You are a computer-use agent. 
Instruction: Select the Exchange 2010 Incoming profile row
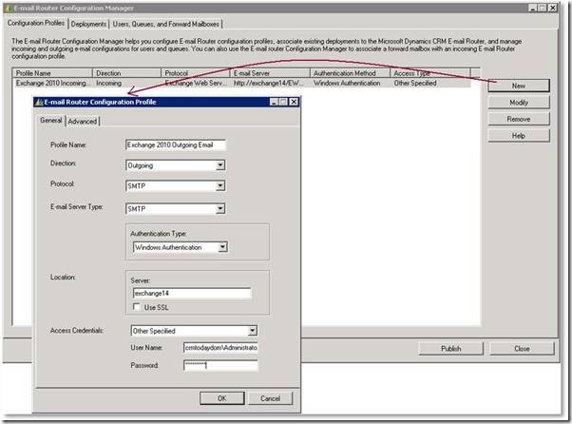(x=241, y=84)
